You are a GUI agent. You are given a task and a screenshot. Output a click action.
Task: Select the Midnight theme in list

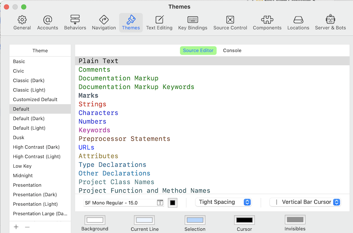tap(23, 176)
